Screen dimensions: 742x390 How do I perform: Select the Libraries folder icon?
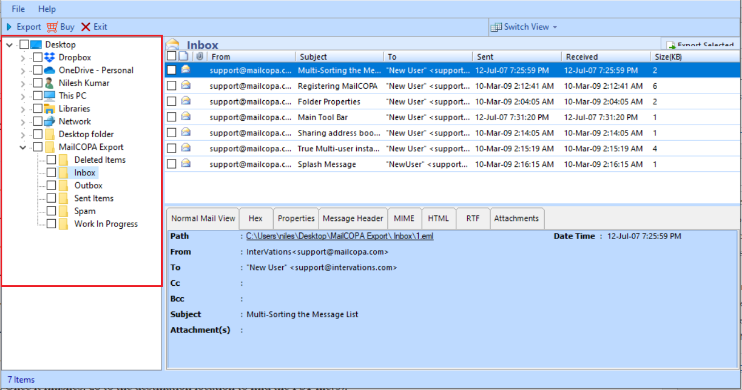coord(50,108)
